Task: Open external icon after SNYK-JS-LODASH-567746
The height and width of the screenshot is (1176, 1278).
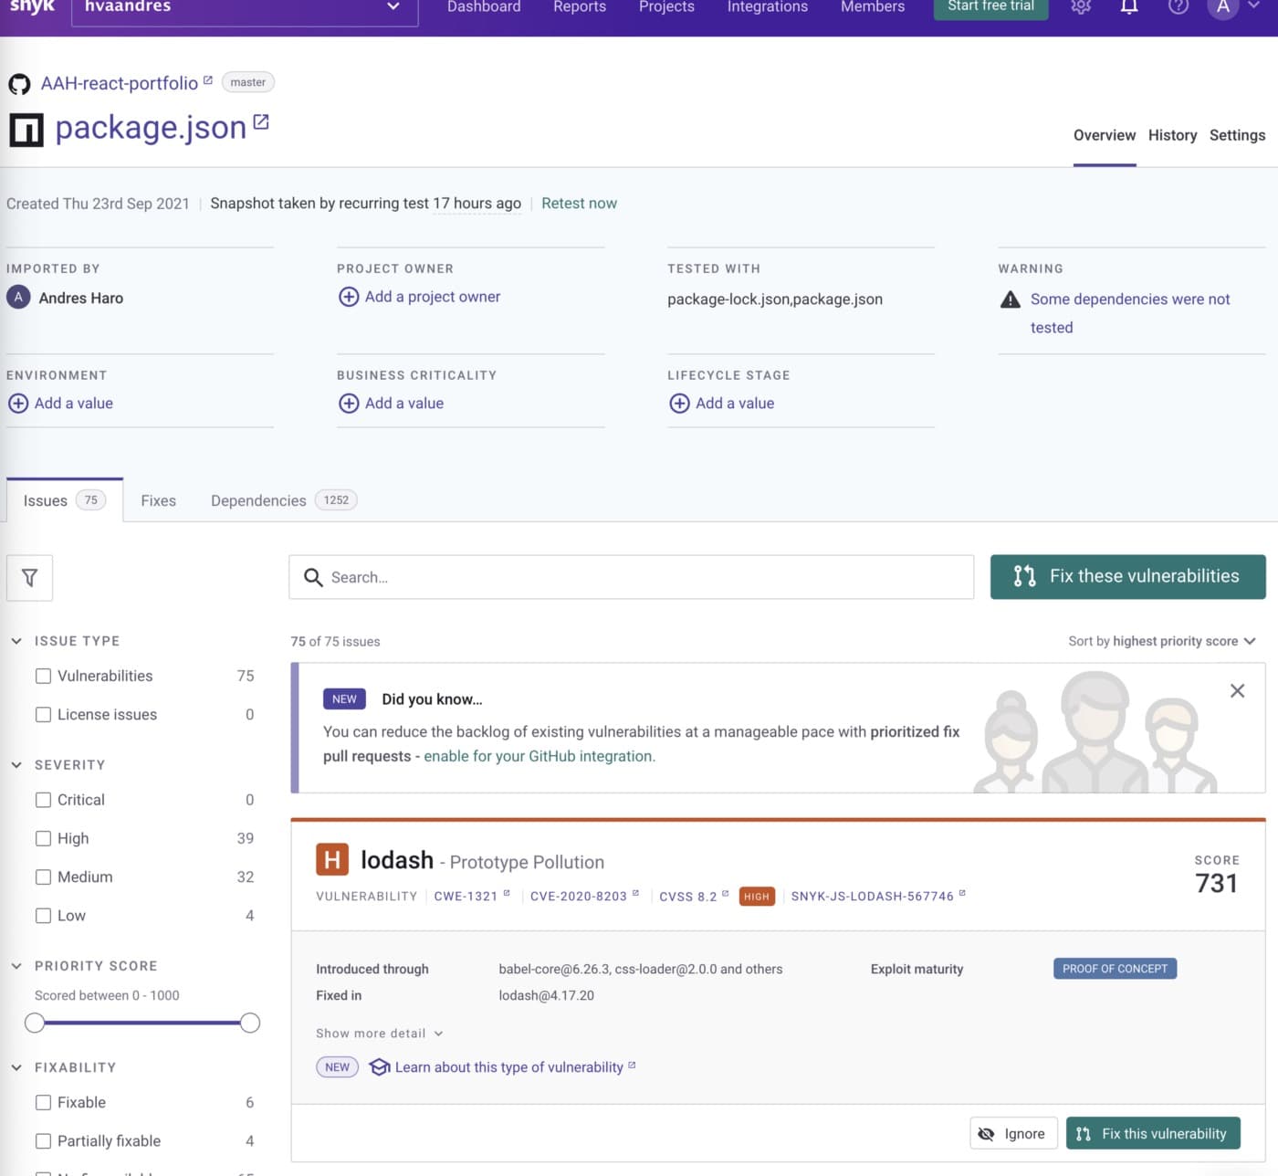Action: pos(962,893)
